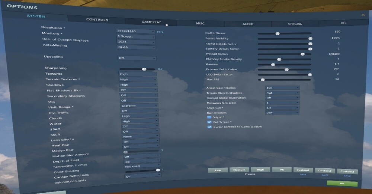Expand Lens Effects dropdown showing None
Viewport: 372px width, 194px height.
pos(141,136)
